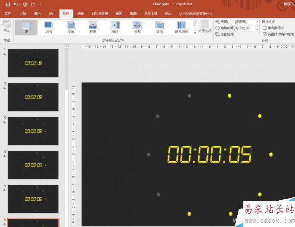The image size is (295, 227).
Task: Apply the 分割 transition
Action: [137, 28]
